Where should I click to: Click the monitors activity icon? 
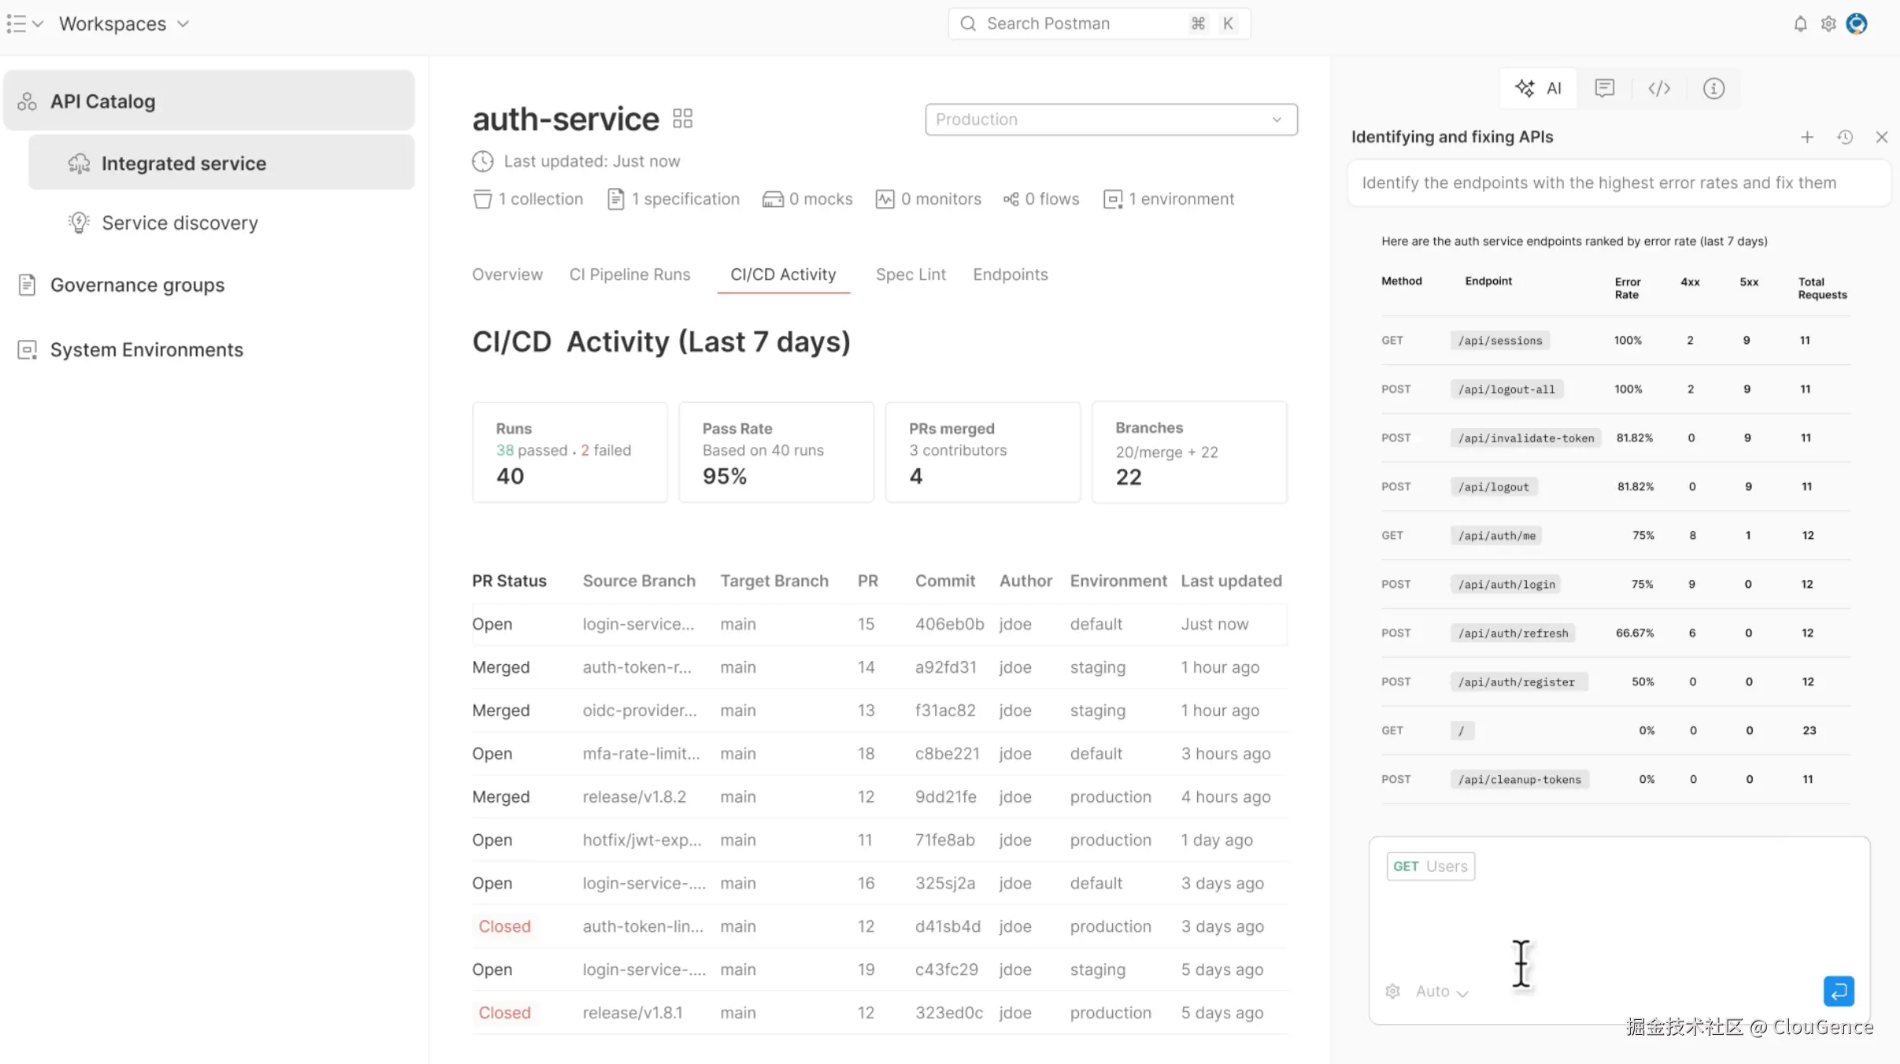[885, 199]
